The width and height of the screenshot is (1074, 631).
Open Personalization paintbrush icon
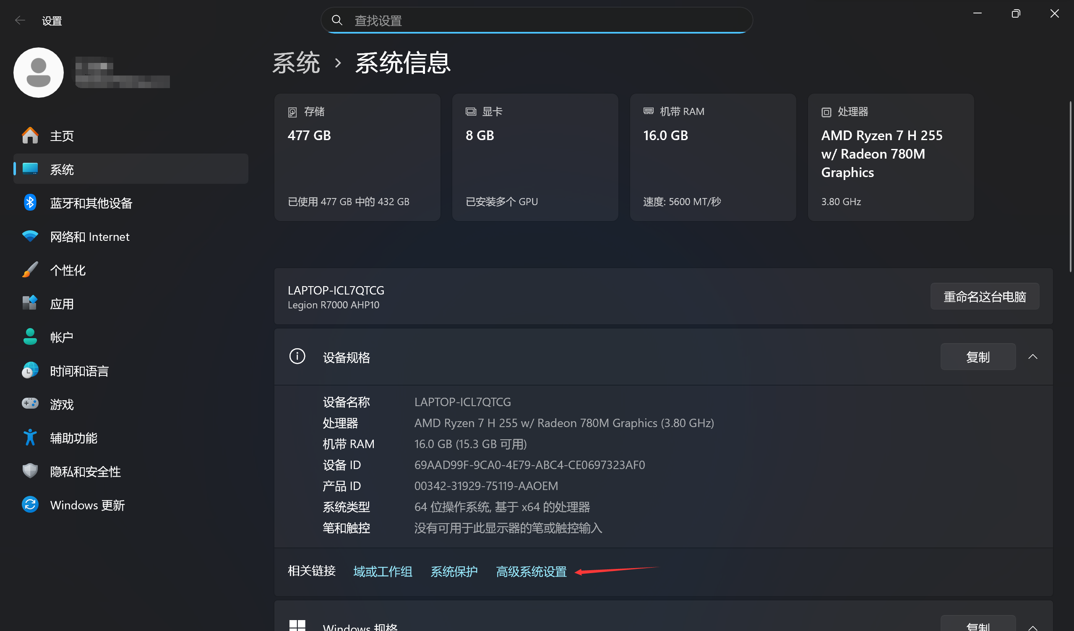30,270
